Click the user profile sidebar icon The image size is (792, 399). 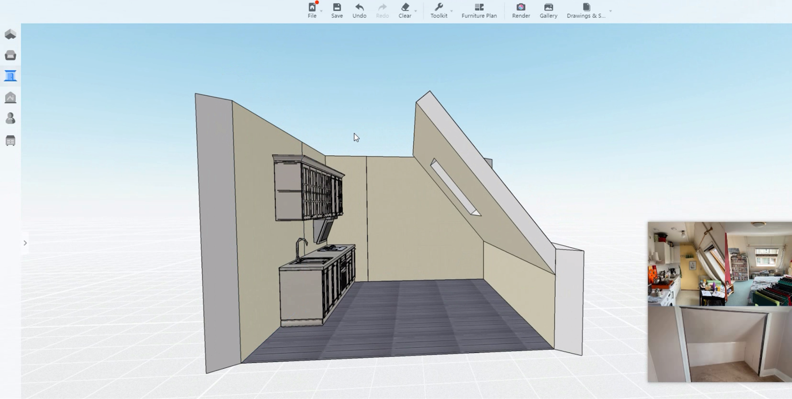coord(10,119)
